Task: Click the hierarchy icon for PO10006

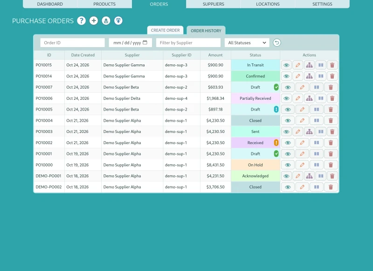Action: (309, 98)
